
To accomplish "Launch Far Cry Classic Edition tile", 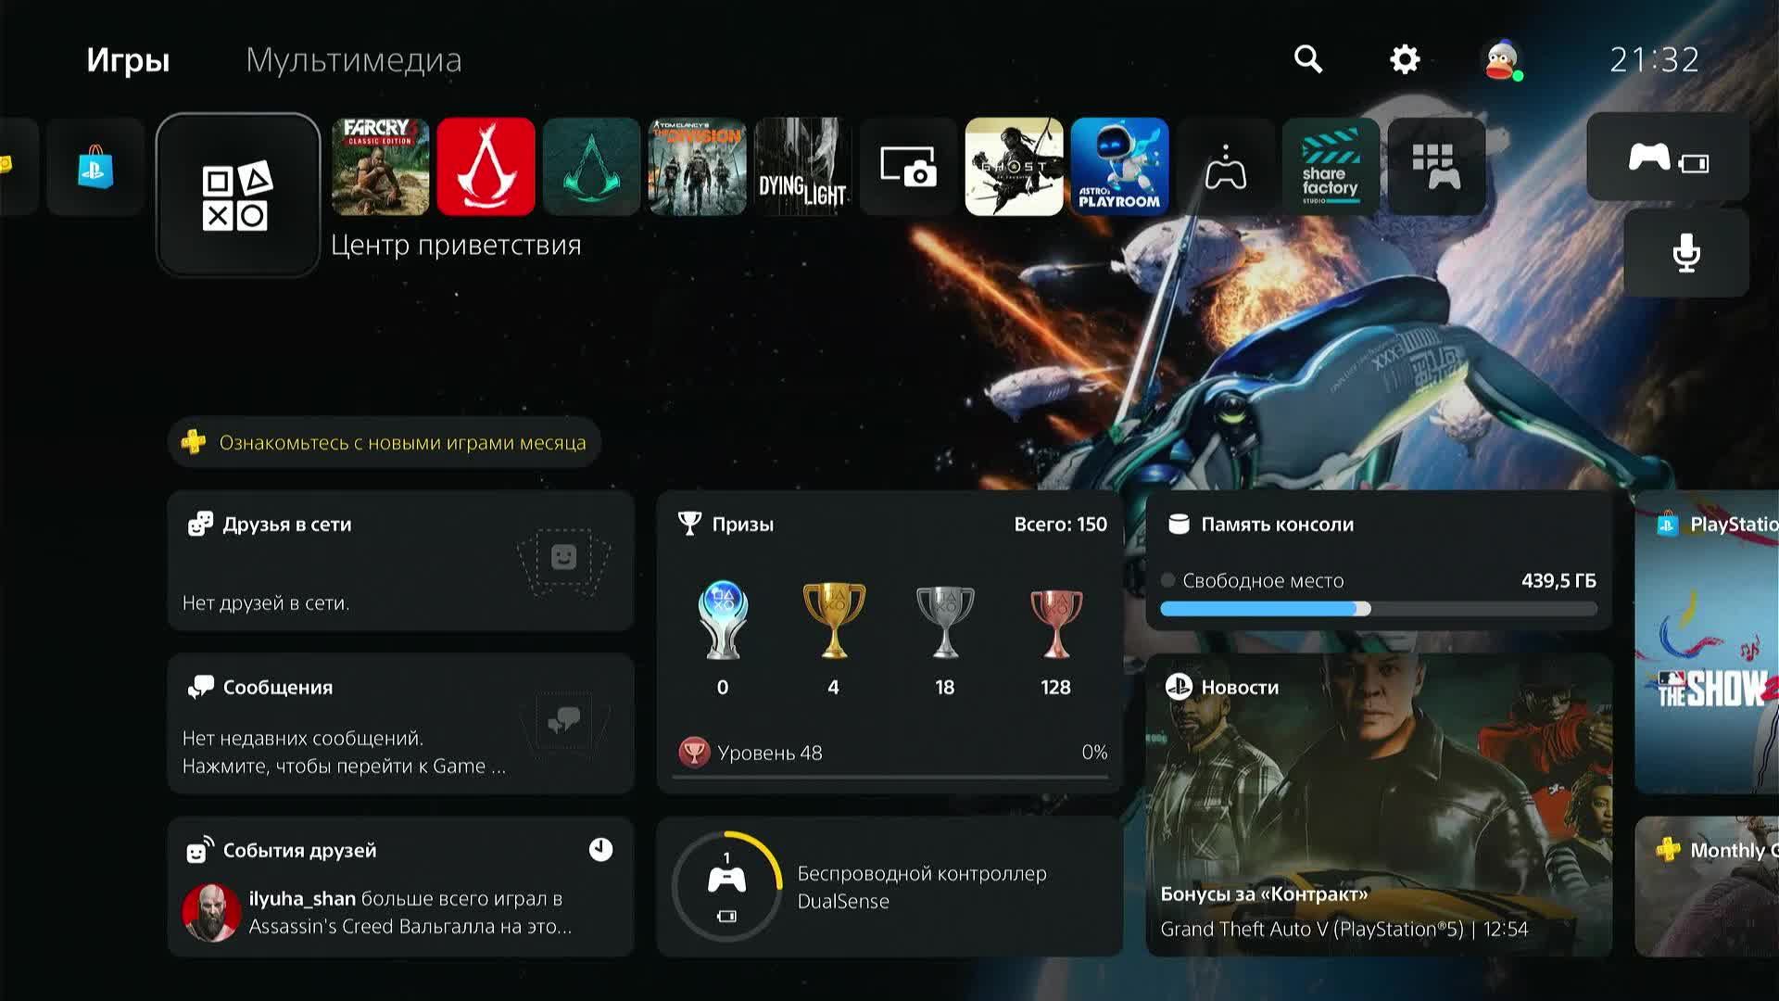I will 380,167.
